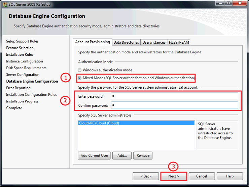
Task: Click the bold Database Engine Configuration step
Action: click(x=32, y=81)
